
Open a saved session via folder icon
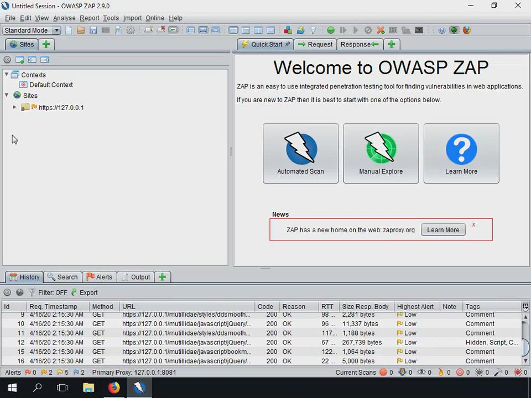click(81, 30)
